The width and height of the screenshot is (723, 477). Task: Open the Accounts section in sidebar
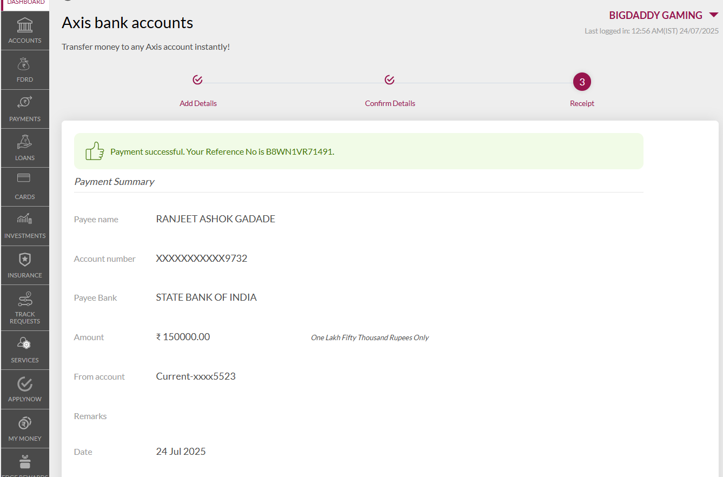point(25,31)
